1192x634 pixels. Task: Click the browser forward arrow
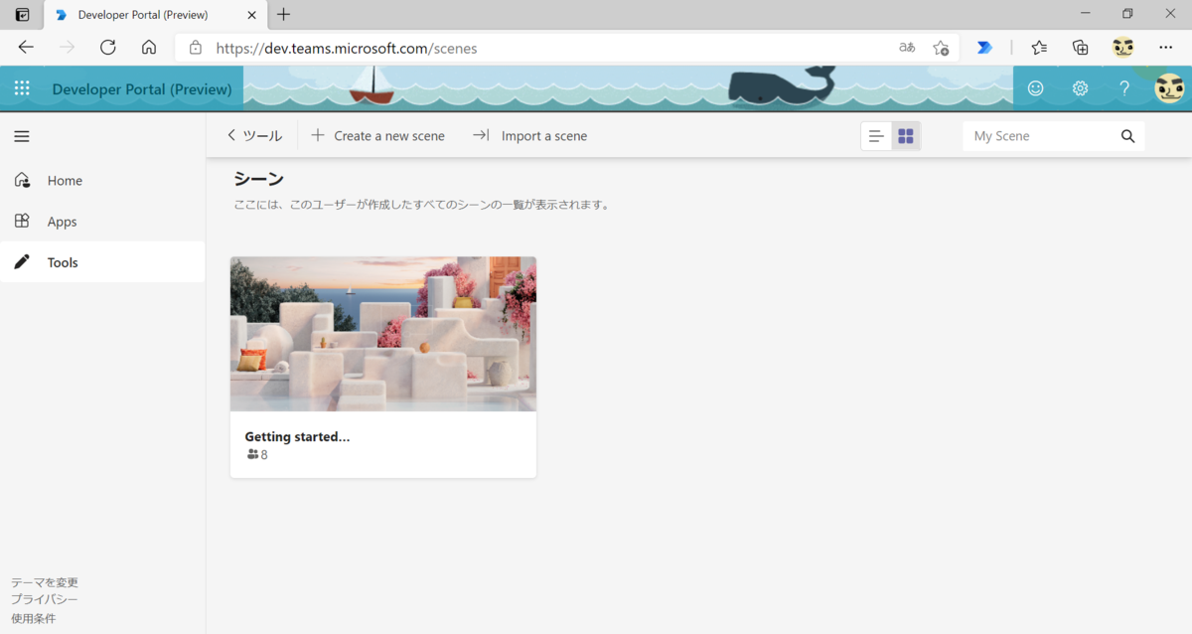tap(67, 47)
